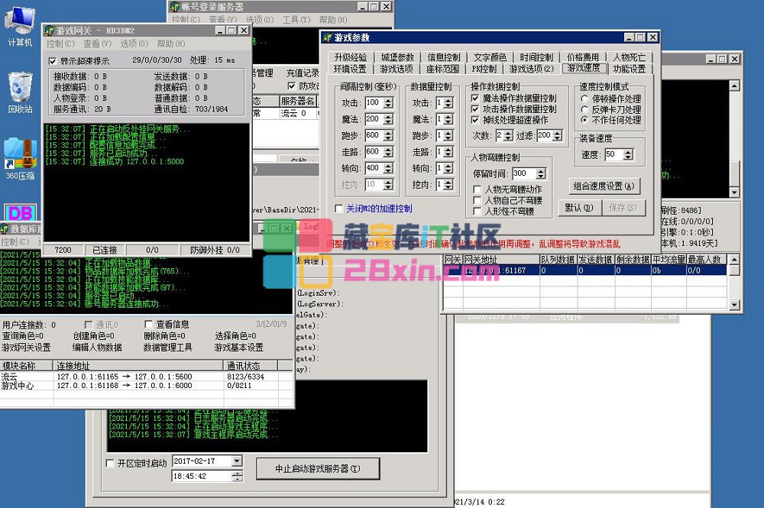Adjust the 停留时间 spinner arrows
764x508 pixels.
541,173
